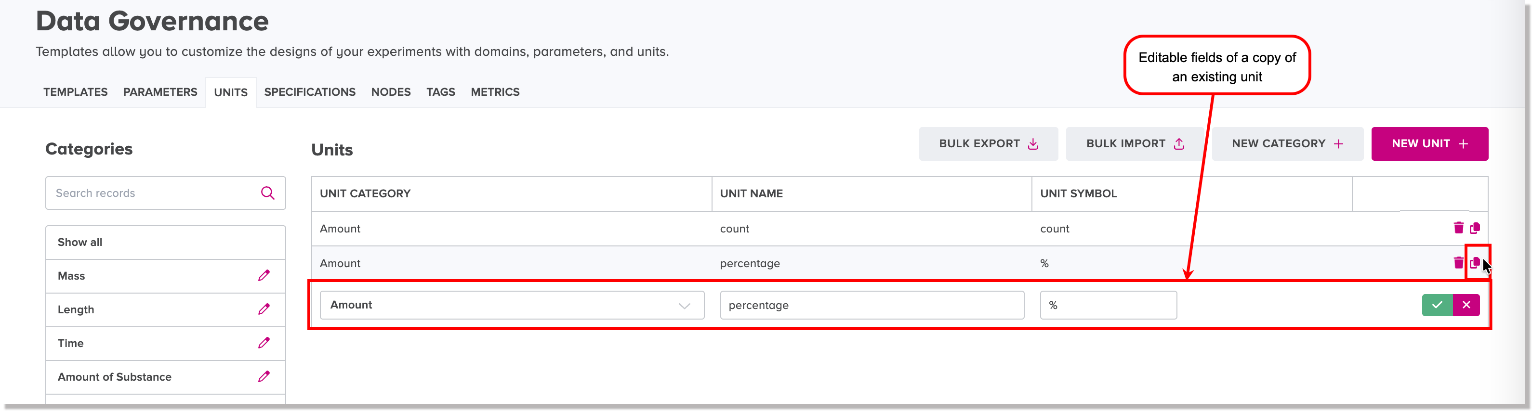View the Metrics tab
The image size is (1532, 411).
click(x=495, y=92)
